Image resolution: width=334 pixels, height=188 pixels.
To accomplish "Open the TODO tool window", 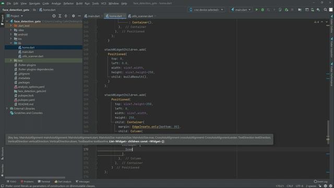I will click(x=11, y=182).
